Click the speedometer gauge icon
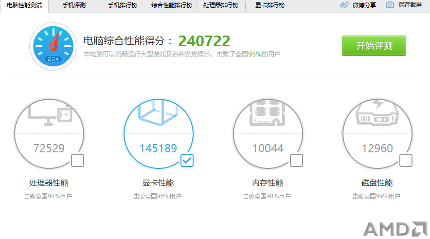430x239 pixels. pyautogui.click(x=53, y=46)
